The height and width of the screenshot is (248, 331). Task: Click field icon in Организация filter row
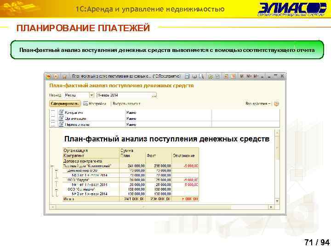pos(61,118)
